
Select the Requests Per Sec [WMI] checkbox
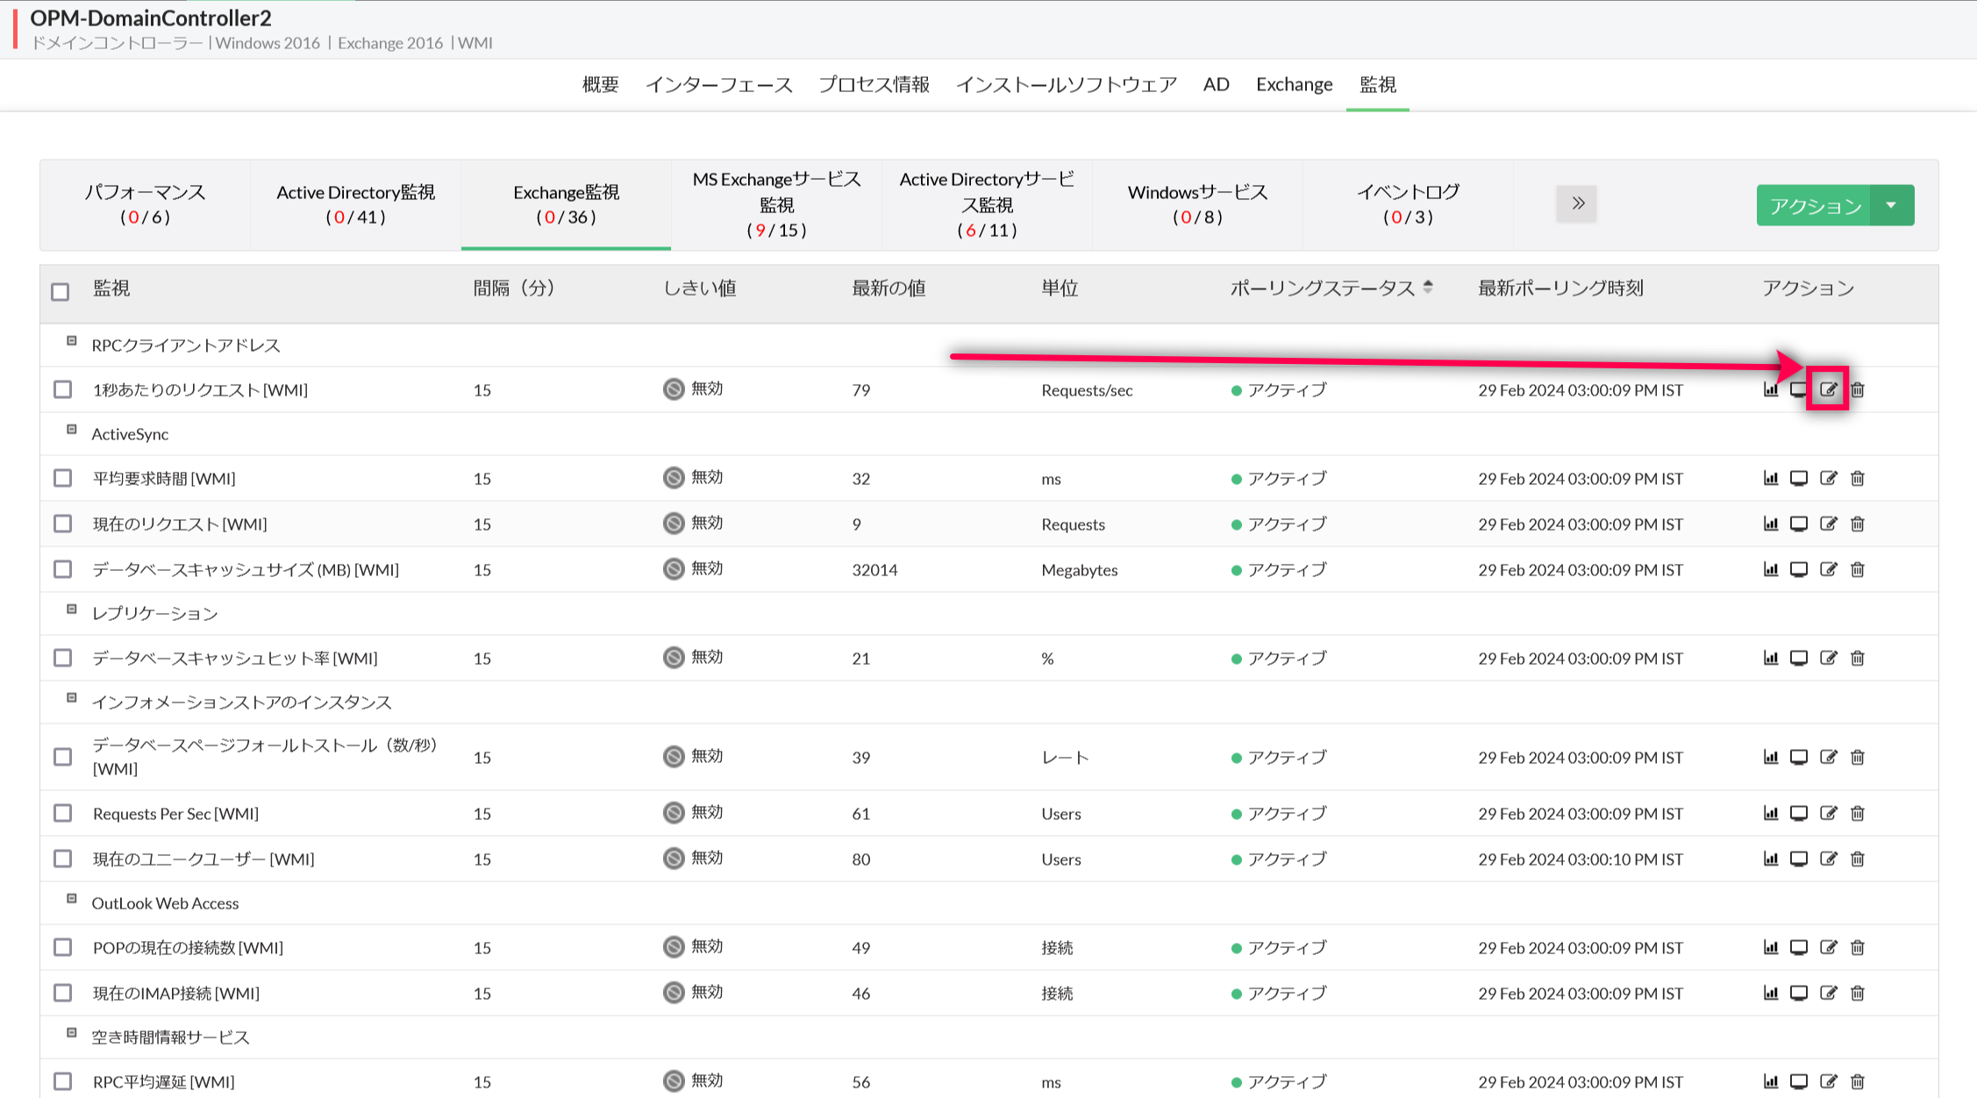[62, 813]
